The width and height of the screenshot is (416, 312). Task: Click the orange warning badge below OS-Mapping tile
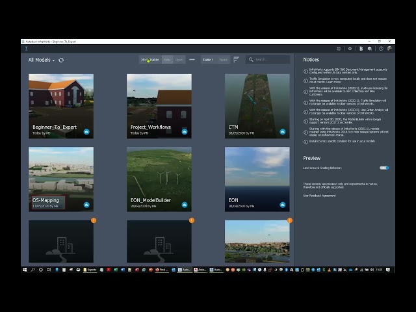tap(94, 220)
